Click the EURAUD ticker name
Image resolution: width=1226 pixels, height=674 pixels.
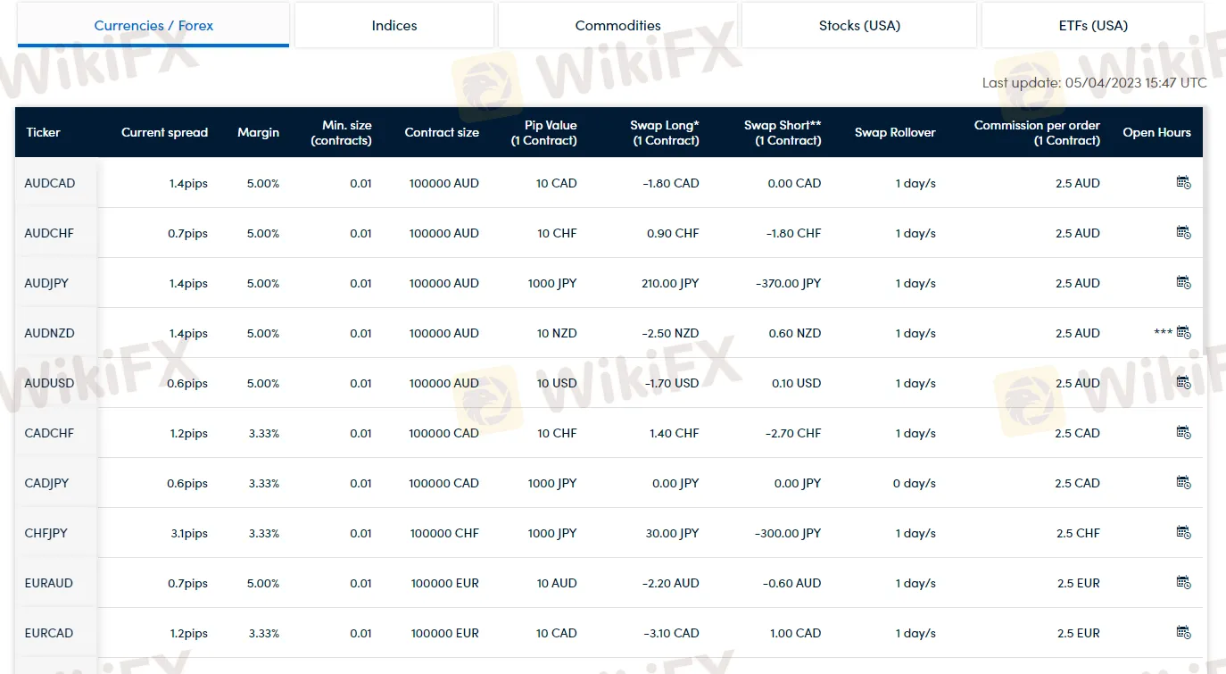click(x=49, y=583)
